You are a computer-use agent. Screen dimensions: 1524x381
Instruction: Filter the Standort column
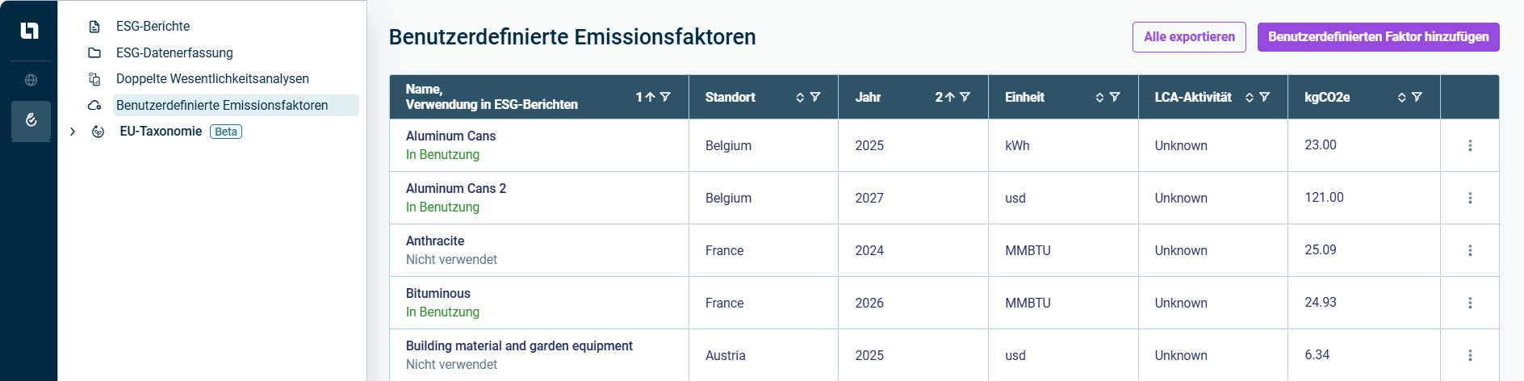click(815, 97)
